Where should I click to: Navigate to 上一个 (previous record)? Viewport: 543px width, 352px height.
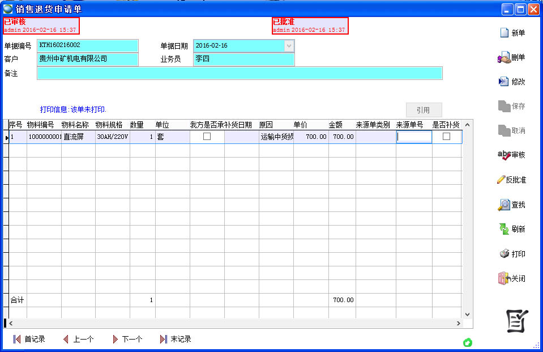coord(66,339)
